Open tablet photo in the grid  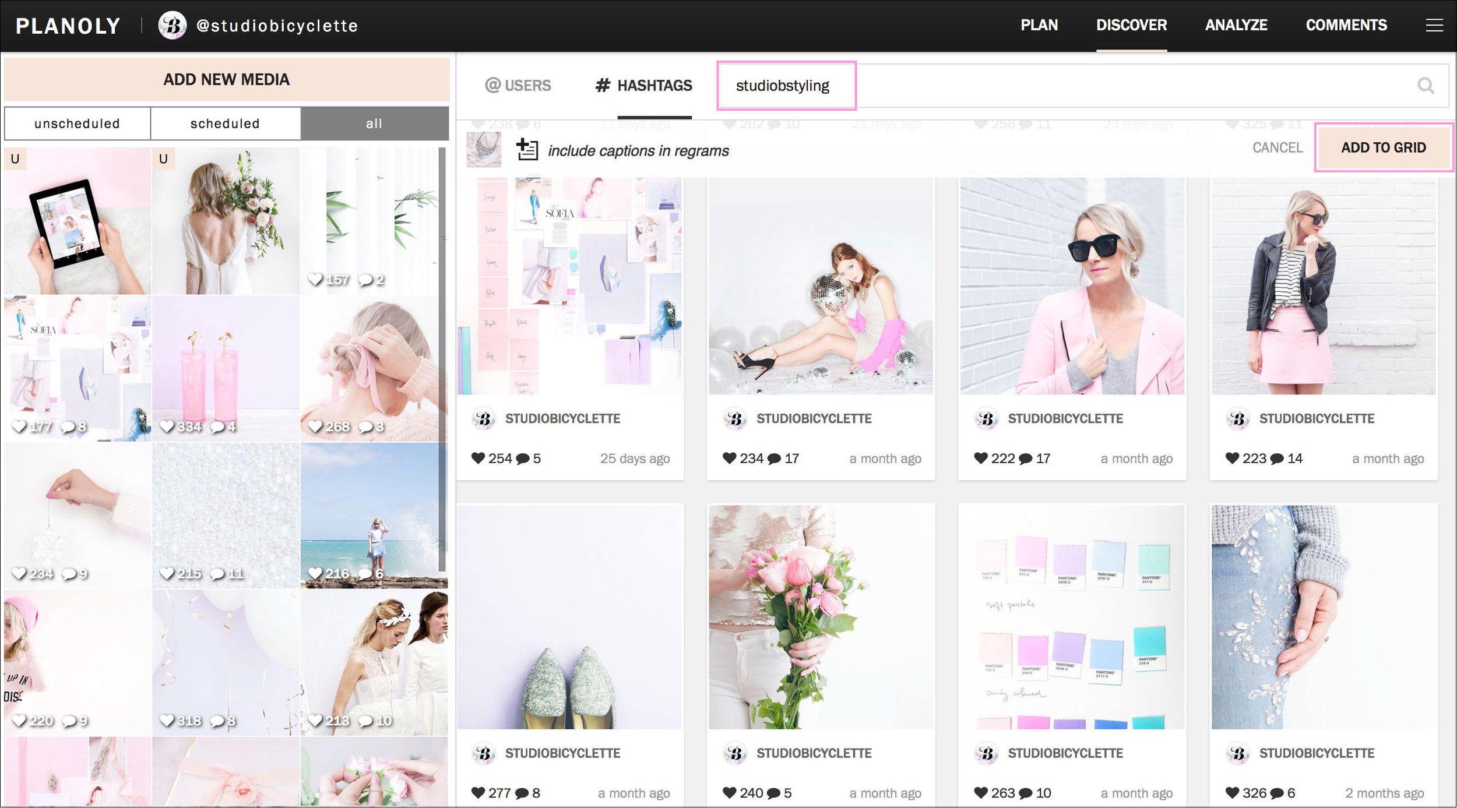coord(77,221)
